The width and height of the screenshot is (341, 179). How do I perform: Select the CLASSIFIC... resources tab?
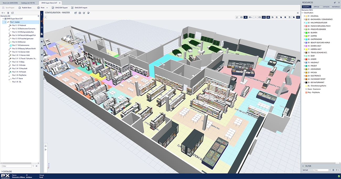tap(307, 7)
